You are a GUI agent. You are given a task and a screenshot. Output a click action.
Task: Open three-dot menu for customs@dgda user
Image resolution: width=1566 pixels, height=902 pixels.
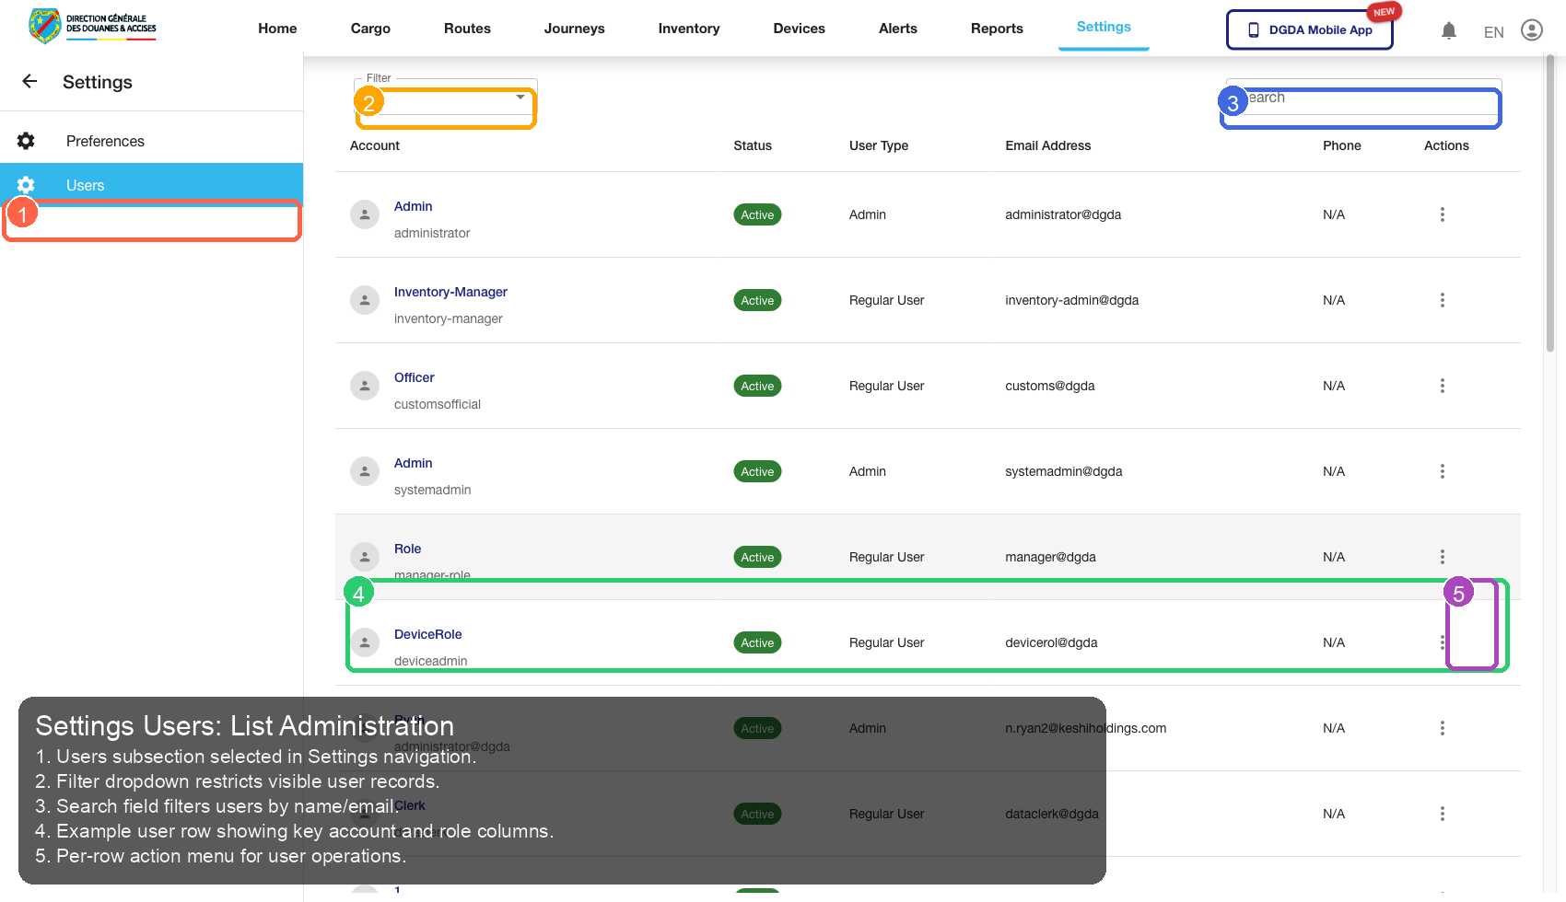coord(1442,386)
